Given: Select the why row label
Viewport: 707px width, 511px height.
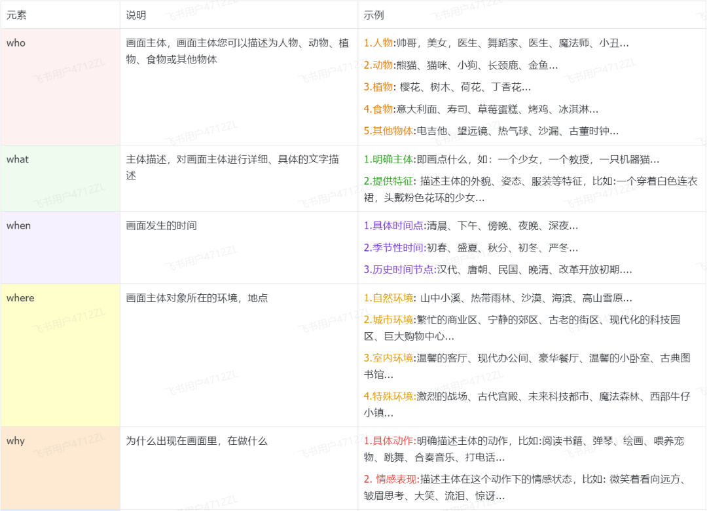Looking at the screenshot, I should tap(18, 441).
